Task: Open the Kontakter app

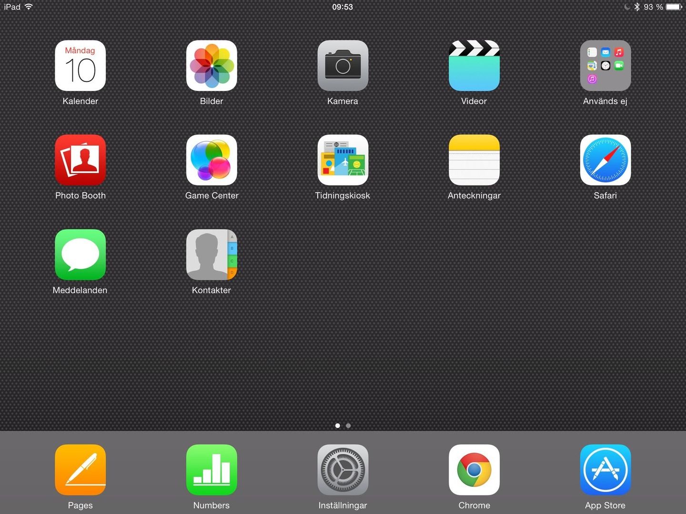Action: [x=212, y=255]
